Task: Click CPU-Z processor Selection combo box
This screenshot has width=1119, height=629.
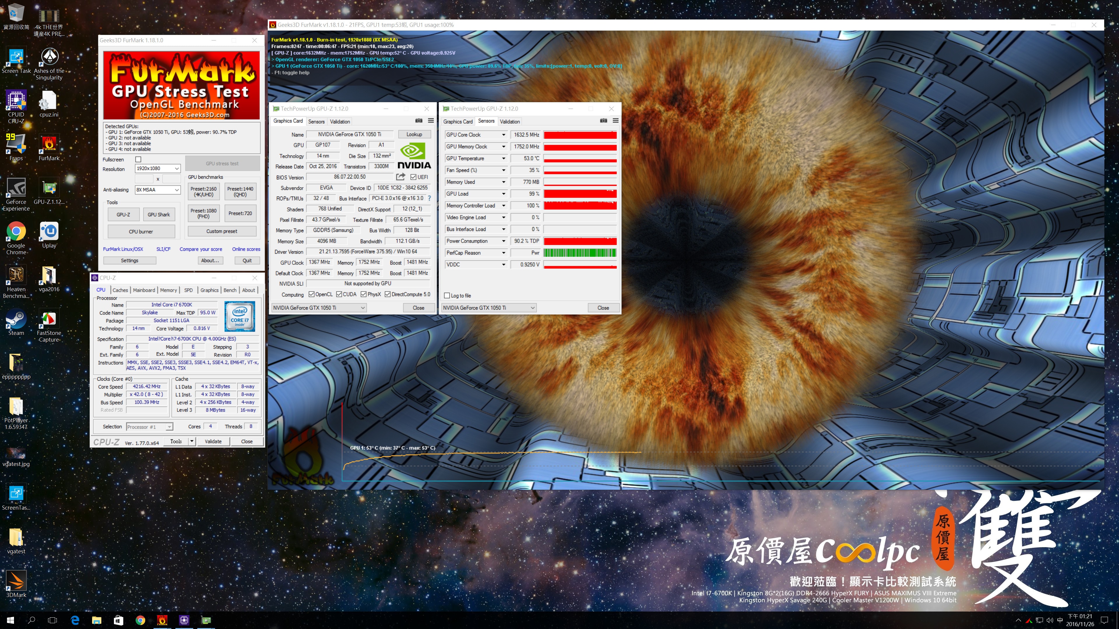Action: click(149, 427)
